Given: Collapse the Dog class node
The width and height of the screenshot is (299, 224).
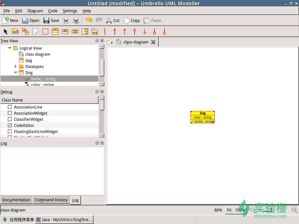Looking at the screenshot, I should pyautogui.click(x=16, y=72).
